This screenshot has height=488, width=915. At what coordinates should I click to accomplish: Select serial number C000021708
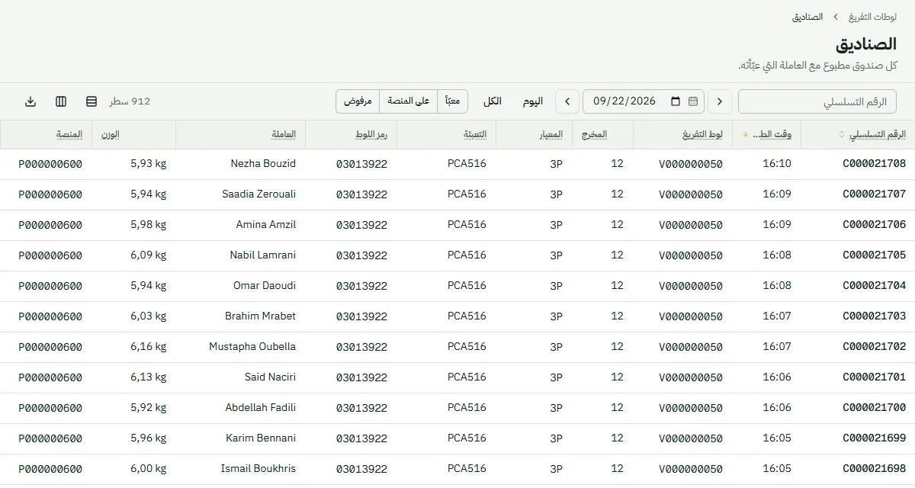(x=874, y=164)
